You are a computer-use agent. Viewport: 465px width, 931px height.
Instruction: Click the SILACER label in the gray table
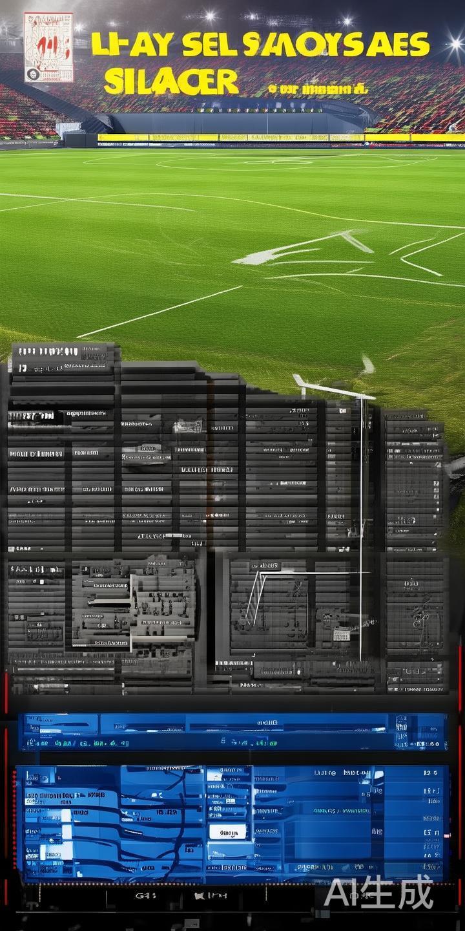160,536
